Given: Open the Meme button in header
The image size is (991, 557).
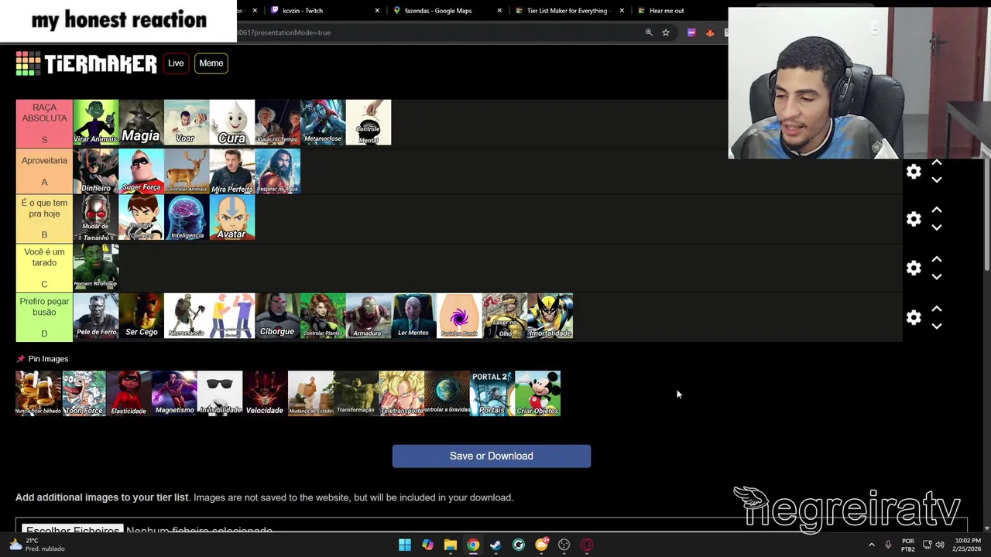Looking at the screenshot, I should [x=211, y=63].
